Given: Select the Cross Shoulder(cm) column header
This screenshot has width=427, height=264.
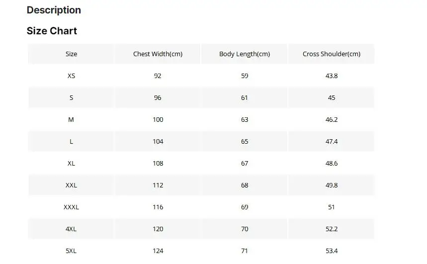Looking at the screenshot, I should [332, 54].
